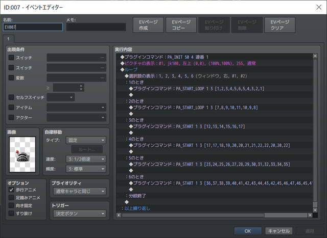
Task: Select the 分岐終了 line
Action: click(x=215, y=196)
